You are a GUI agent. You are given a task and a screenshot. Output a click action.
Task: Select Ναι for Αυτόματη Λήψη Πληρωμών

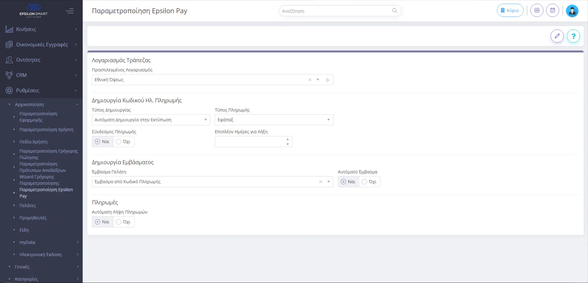(103, 222)
